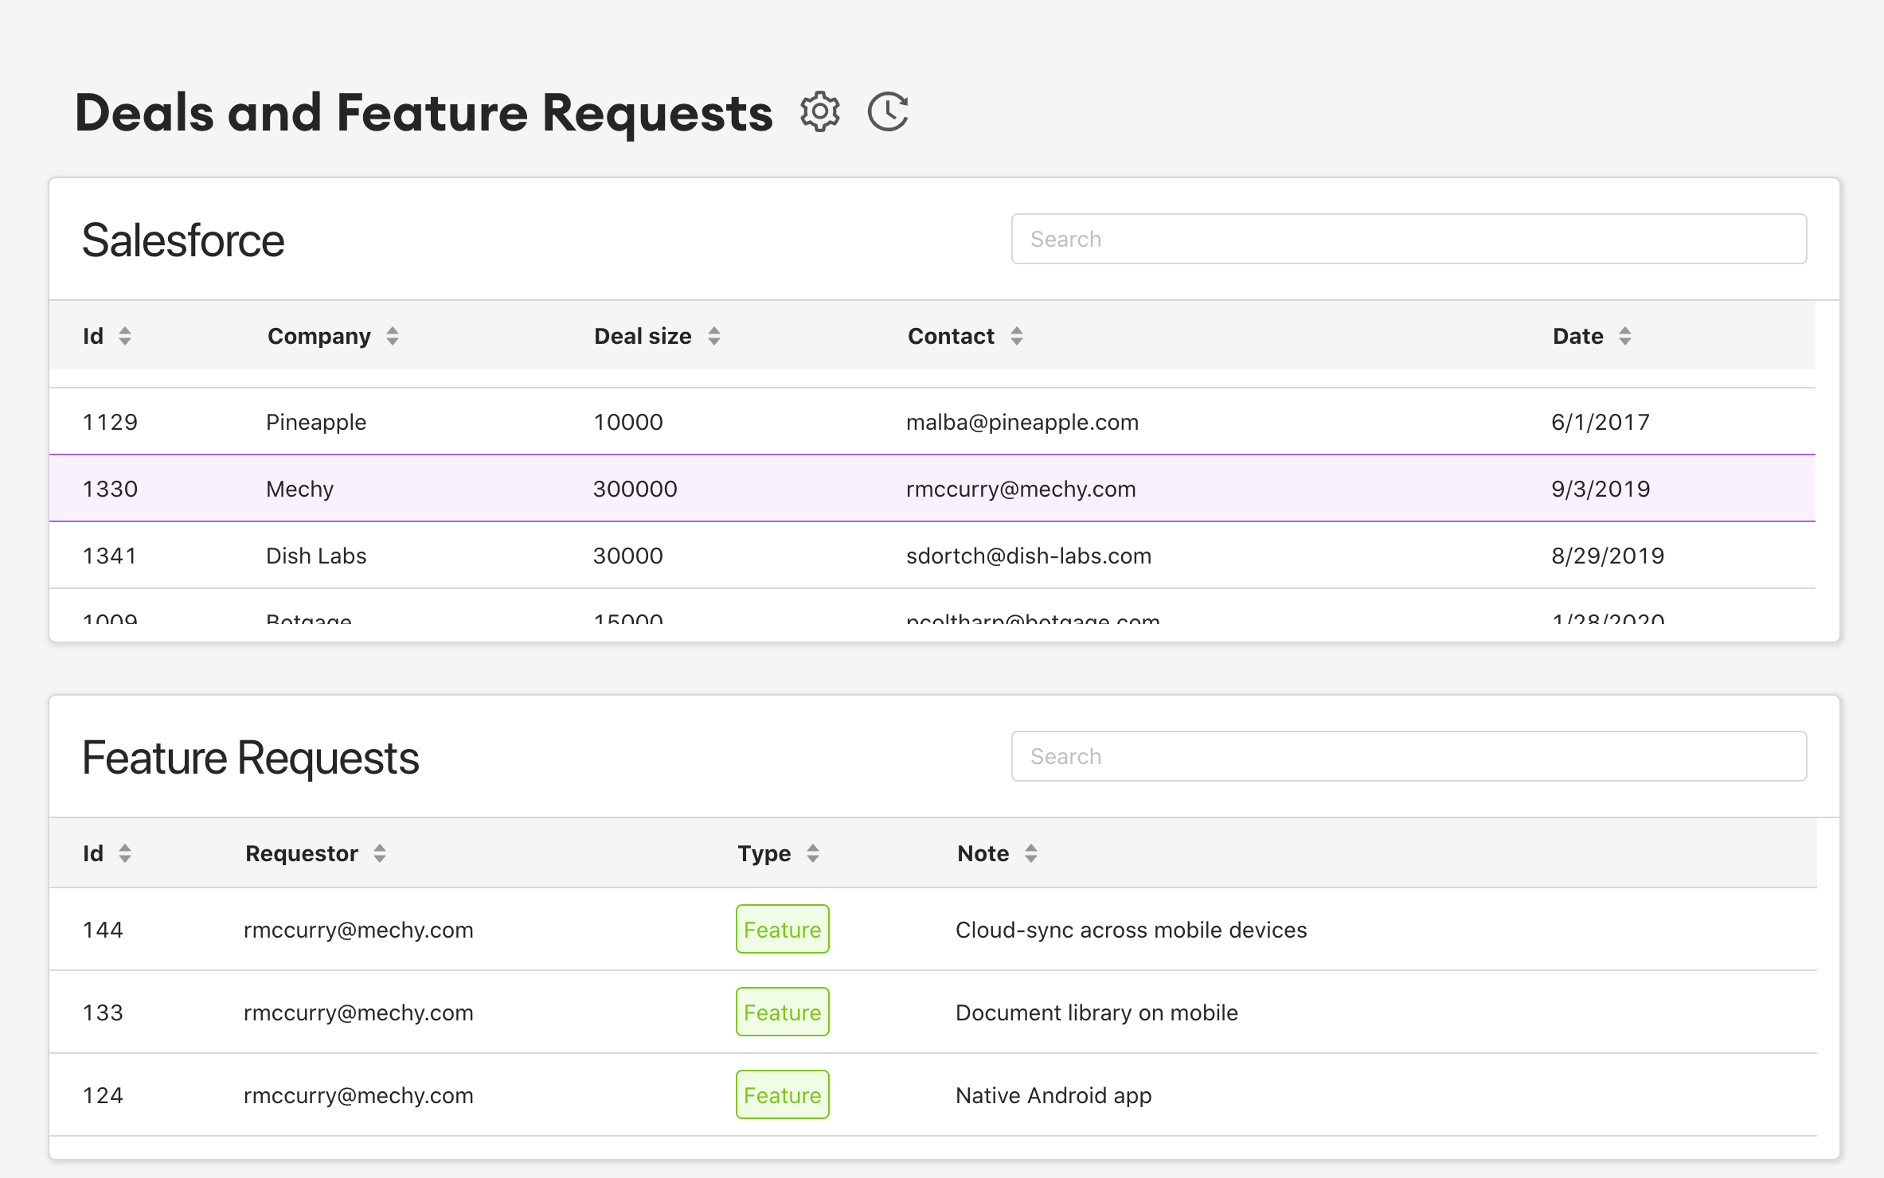Sort Salesforce table by Id
Image resolution: width=1884 pixels, height=1178 pixels.
tap(125, 336)
